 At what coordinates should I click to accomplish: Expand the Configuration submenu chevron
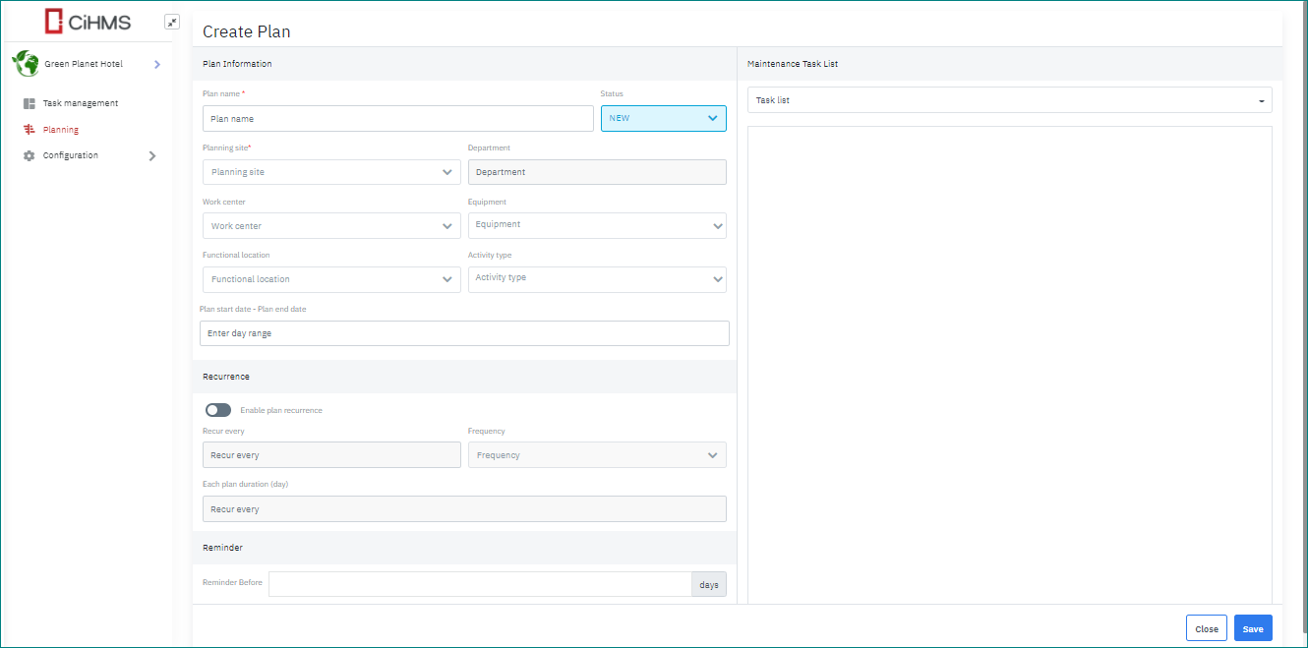[x=152, y=155]
